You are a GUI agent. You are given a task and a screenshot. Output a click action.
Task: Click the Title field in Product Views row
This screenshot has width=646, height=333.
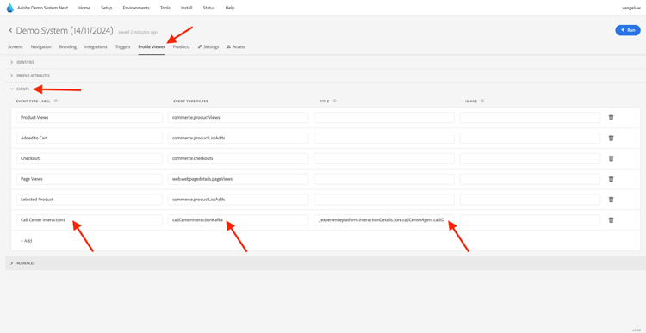[384, 117]
